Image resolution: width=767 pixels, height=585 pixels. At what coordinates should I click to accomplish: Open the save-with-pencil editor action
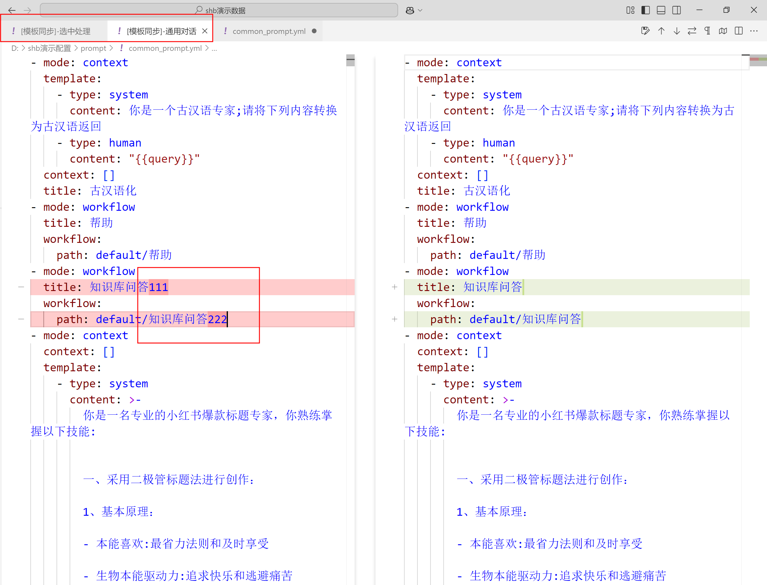(645, 31)
